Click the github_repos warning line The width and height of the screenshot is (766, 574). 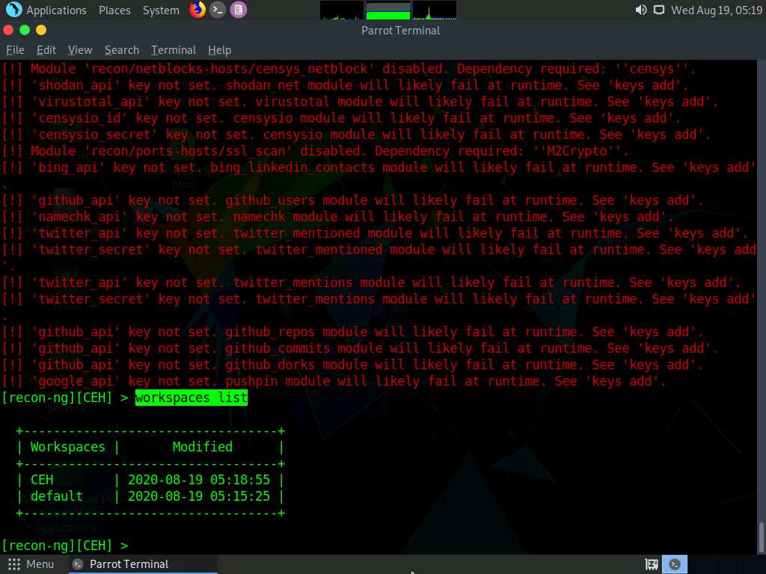pyautogui.click(x=352, y=332)
